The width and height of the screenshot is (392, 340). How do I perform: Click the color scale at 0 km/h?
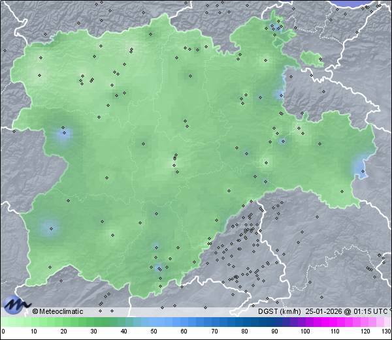point(3,322)
